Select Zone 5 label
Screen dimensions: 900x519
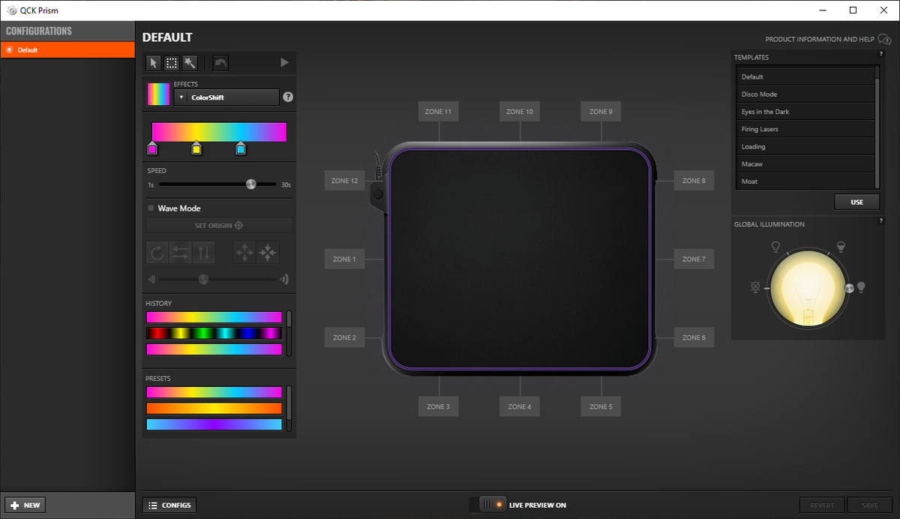tap(601, 406)
